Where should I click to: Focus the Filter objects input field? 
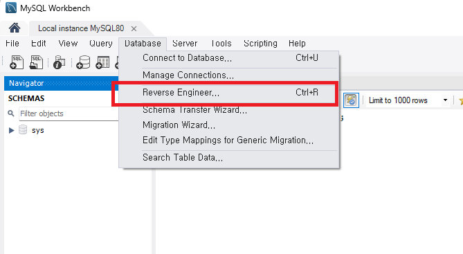(69, 114)
